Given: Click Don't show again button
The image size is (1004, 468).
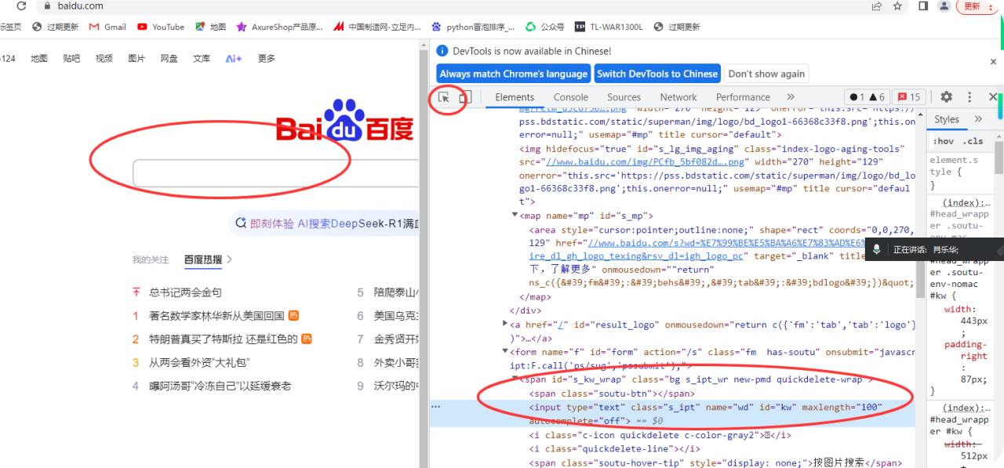Looking at the screenshot, I should click(x=766, y=74).
